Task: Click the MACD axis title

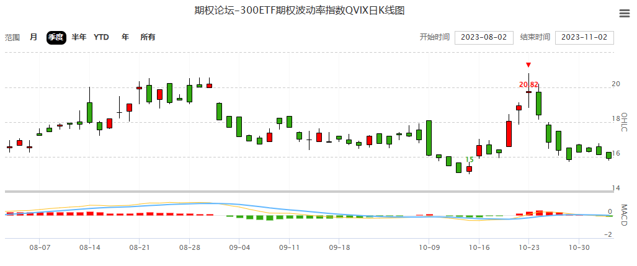Action: coord(624,215)
